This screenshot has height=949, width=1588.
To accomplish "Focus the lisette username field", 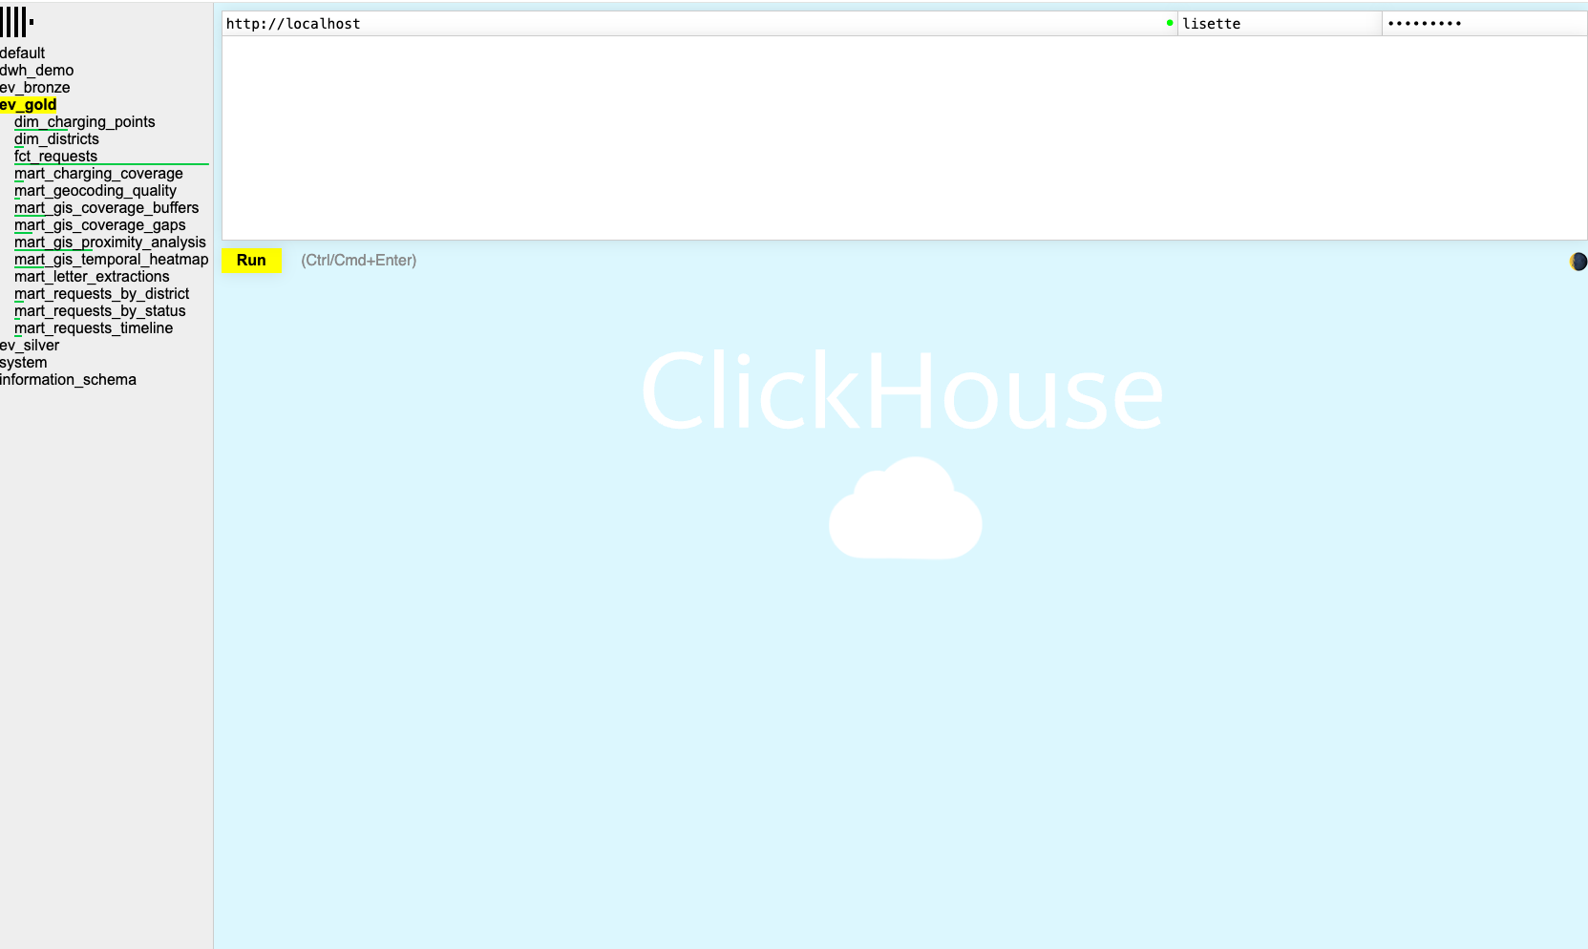I will coord(1270,23).
